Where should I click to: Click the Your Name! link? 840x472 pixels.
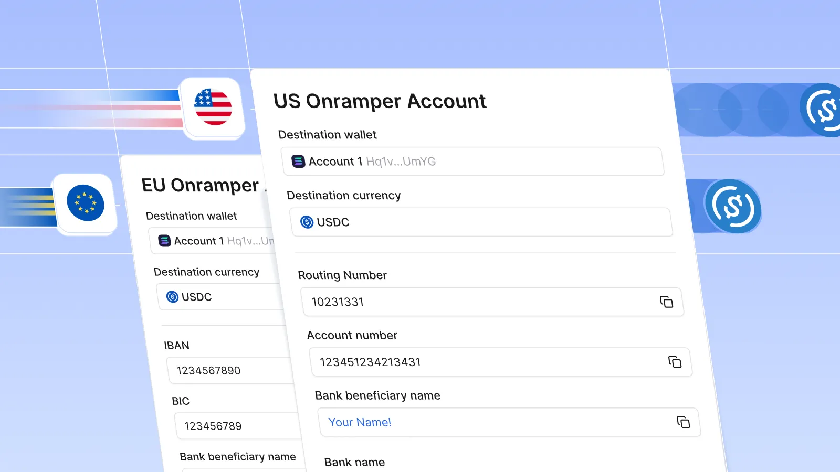359,422
